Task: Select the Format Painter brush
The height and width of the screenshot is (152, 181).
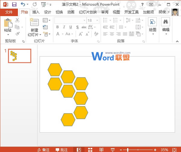Action: click(x=17, y=34)
